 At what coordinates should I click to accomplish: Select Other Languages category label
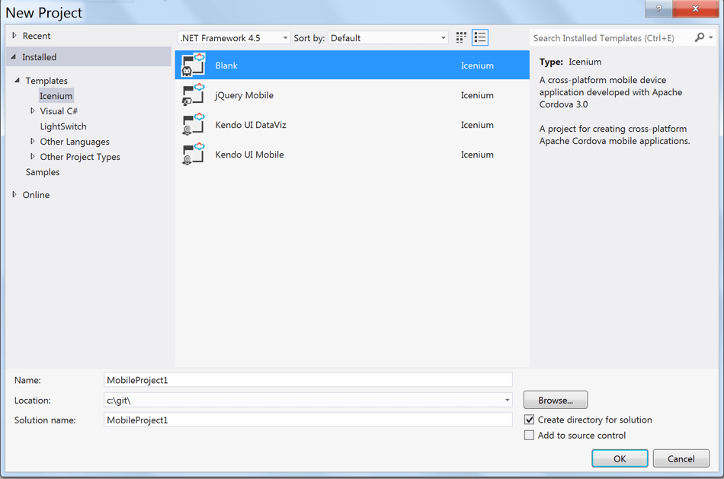[x=75, y=142]
